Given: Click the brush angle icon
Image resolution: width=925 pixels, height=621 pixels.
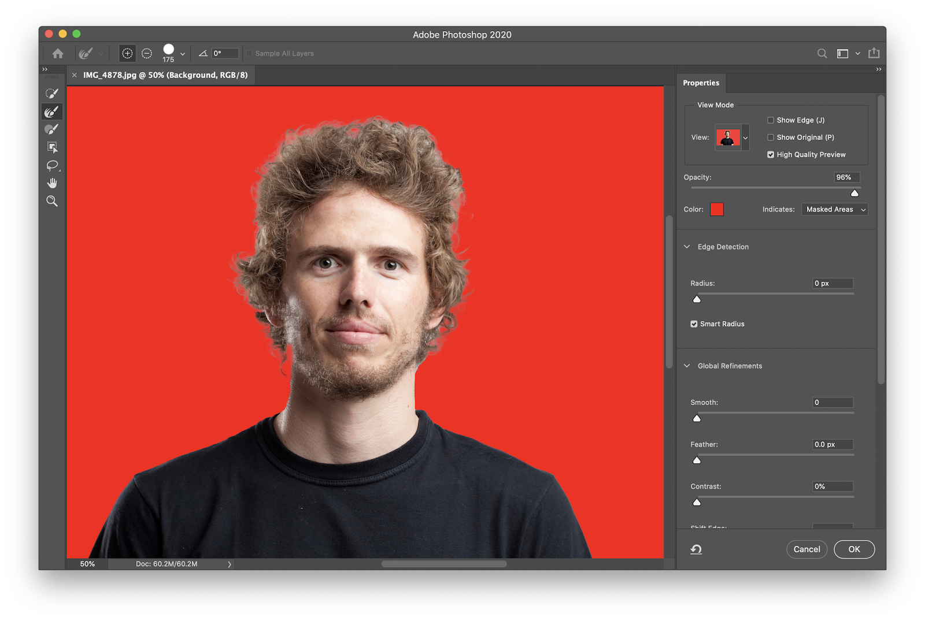Looking at the screenshot, I should click(x=203, y=54).
